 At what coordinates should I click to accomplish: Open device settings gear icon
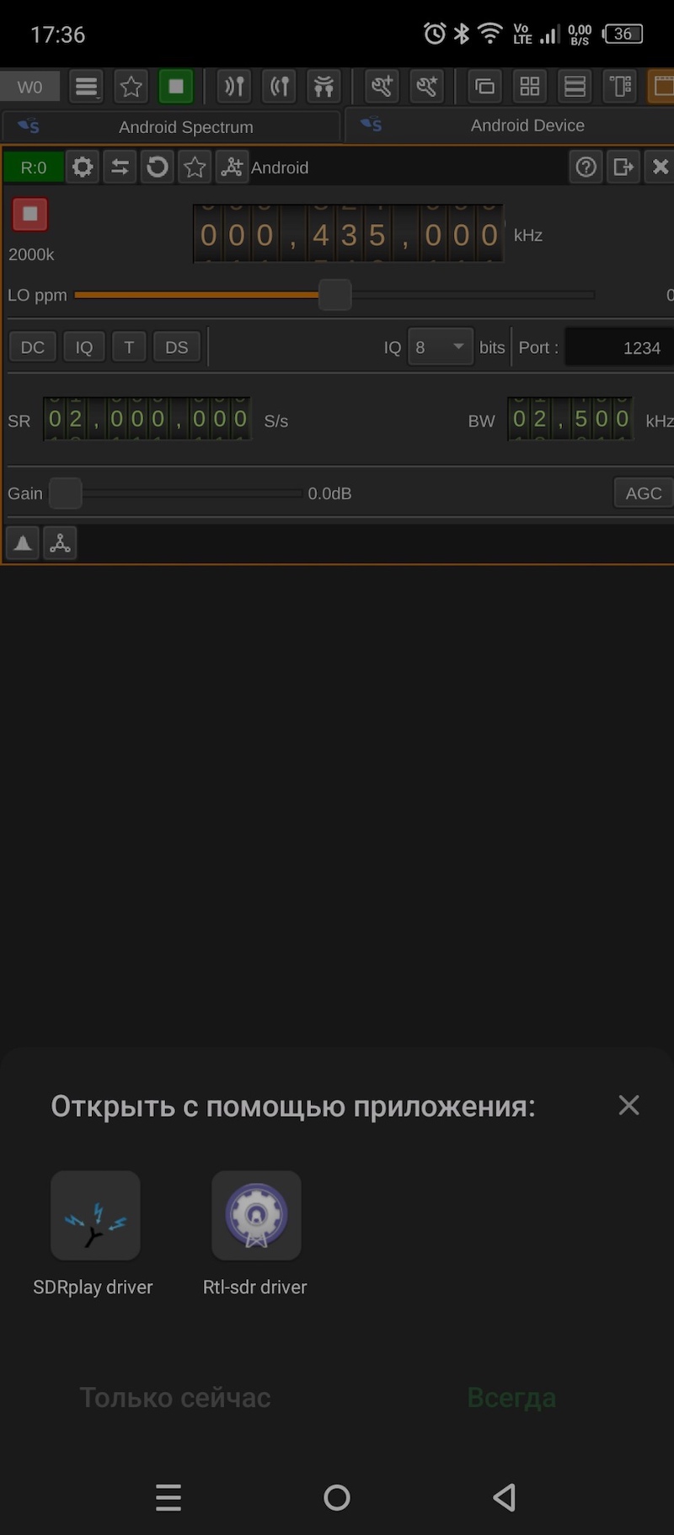click(83, 167)
